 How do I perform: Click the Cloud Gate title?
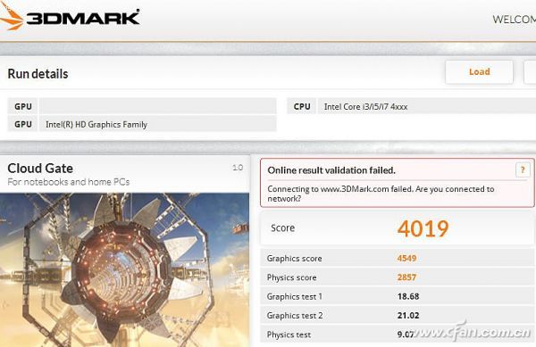pos(40,169)
